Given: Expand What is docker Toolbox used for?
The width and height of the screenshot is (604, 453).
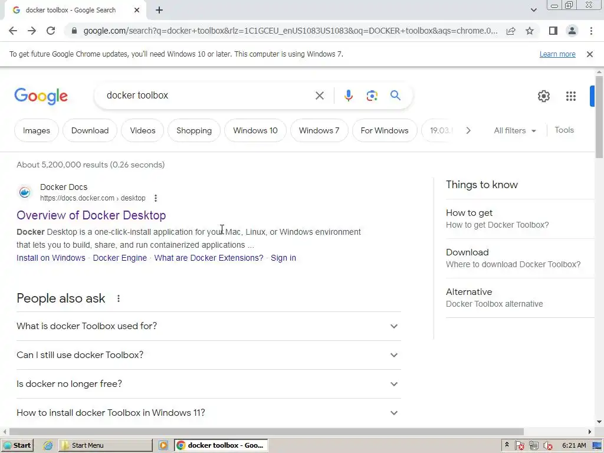Looking at the screenshot, I should click(x=208, y=326).
